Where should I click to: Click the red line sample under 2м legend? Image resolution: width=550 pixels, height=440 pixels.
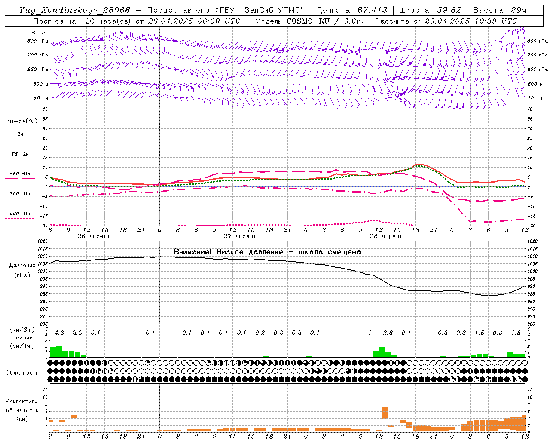click(x=20, y=139)
